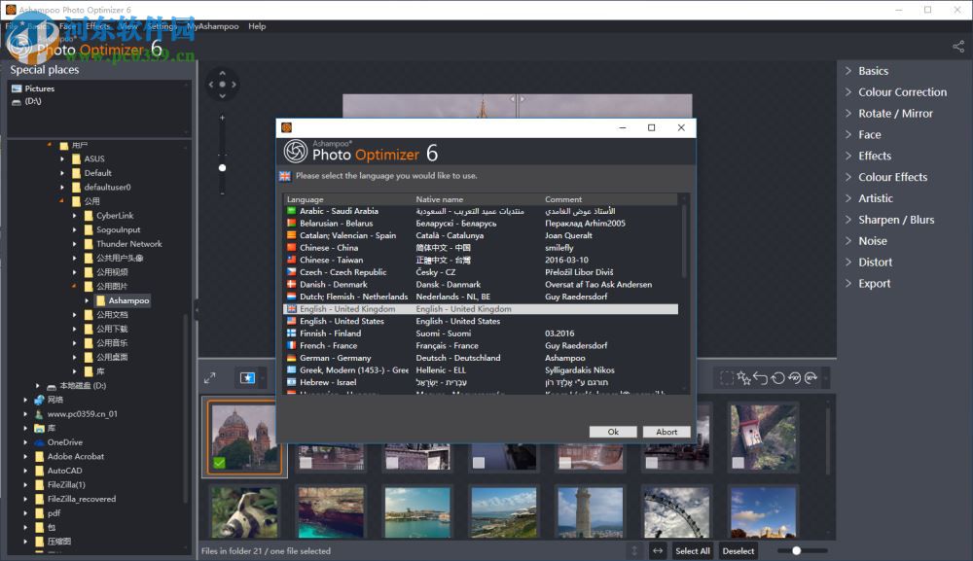Click the pan control center dot
The height and width of the screenshot is (561, 973).
(x=222, y=85)
